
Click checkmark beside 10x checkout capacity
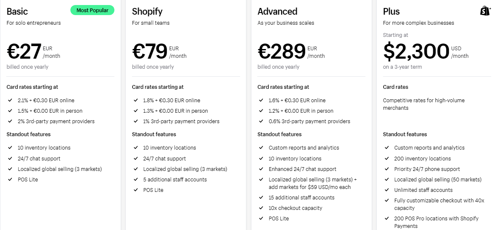pyautogui.click(x=261, y=208)
